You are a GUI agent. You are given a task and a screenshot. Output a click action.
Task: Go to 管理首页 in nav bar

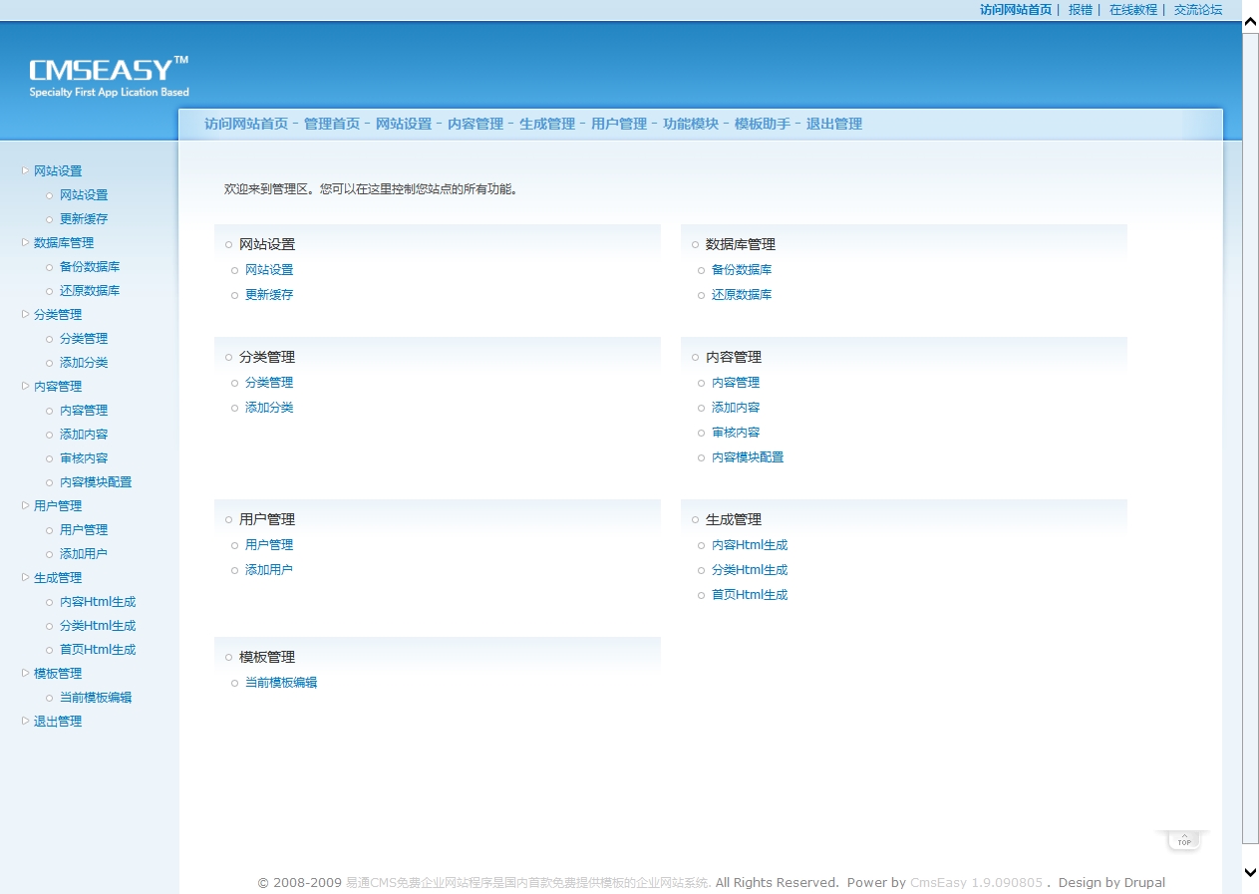[x=332, y=124]
